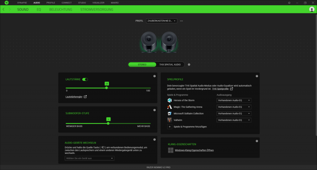
Task: Open help icon in Klang-Eigenschaften panel
Action: (257, 141)
